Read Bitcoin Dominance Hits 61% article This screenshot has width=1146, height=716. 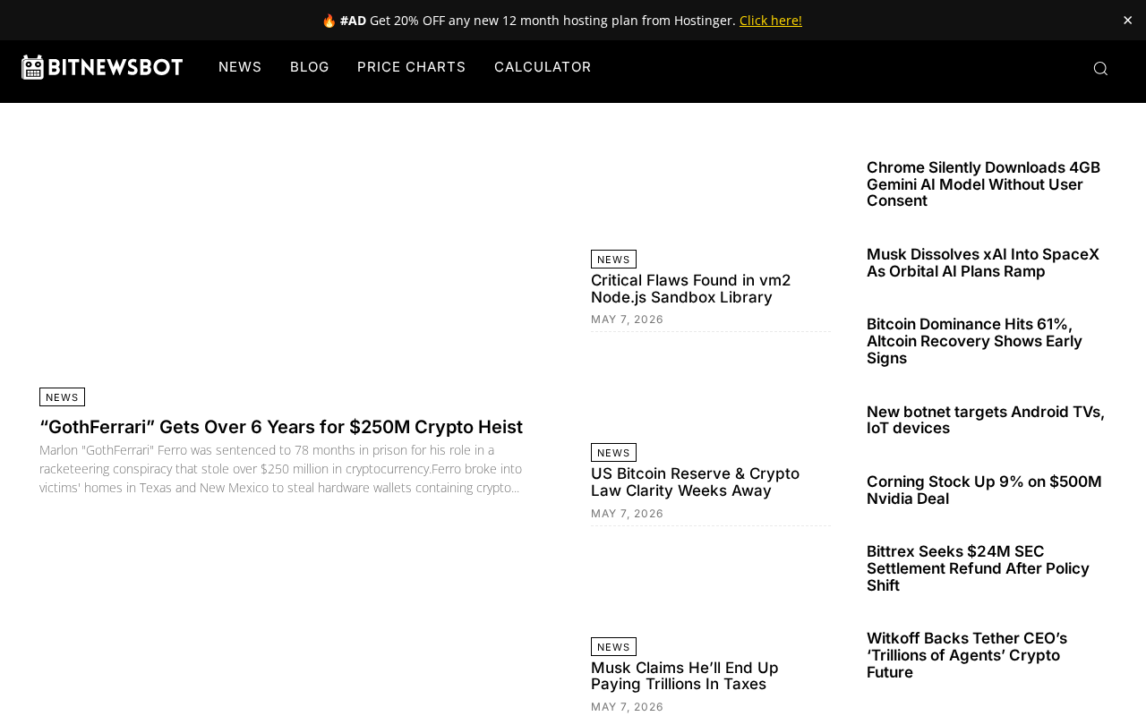point(974,341)
